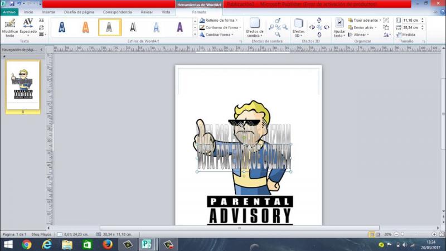The width and height of the screenshot is (446, 251).
Task: Choose the purple WordArt style
Action: tap(180, 27)
